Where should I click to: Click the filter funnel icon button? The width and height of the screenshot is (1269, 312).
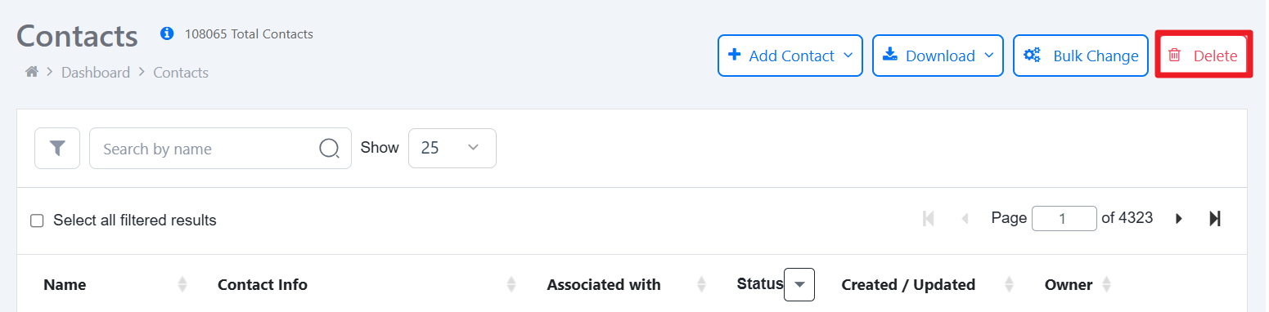(x=57, y=149)
